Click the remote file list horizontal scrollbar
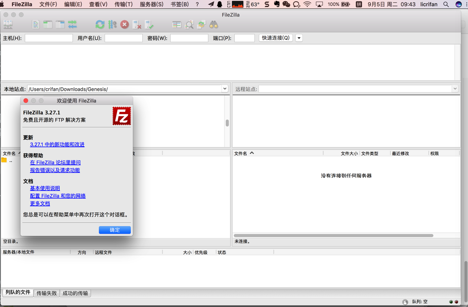 334,235
